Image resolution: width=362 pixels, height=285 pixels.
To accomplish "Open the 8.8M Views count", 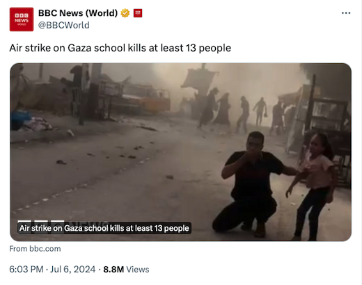I will [x=126, y=269].
